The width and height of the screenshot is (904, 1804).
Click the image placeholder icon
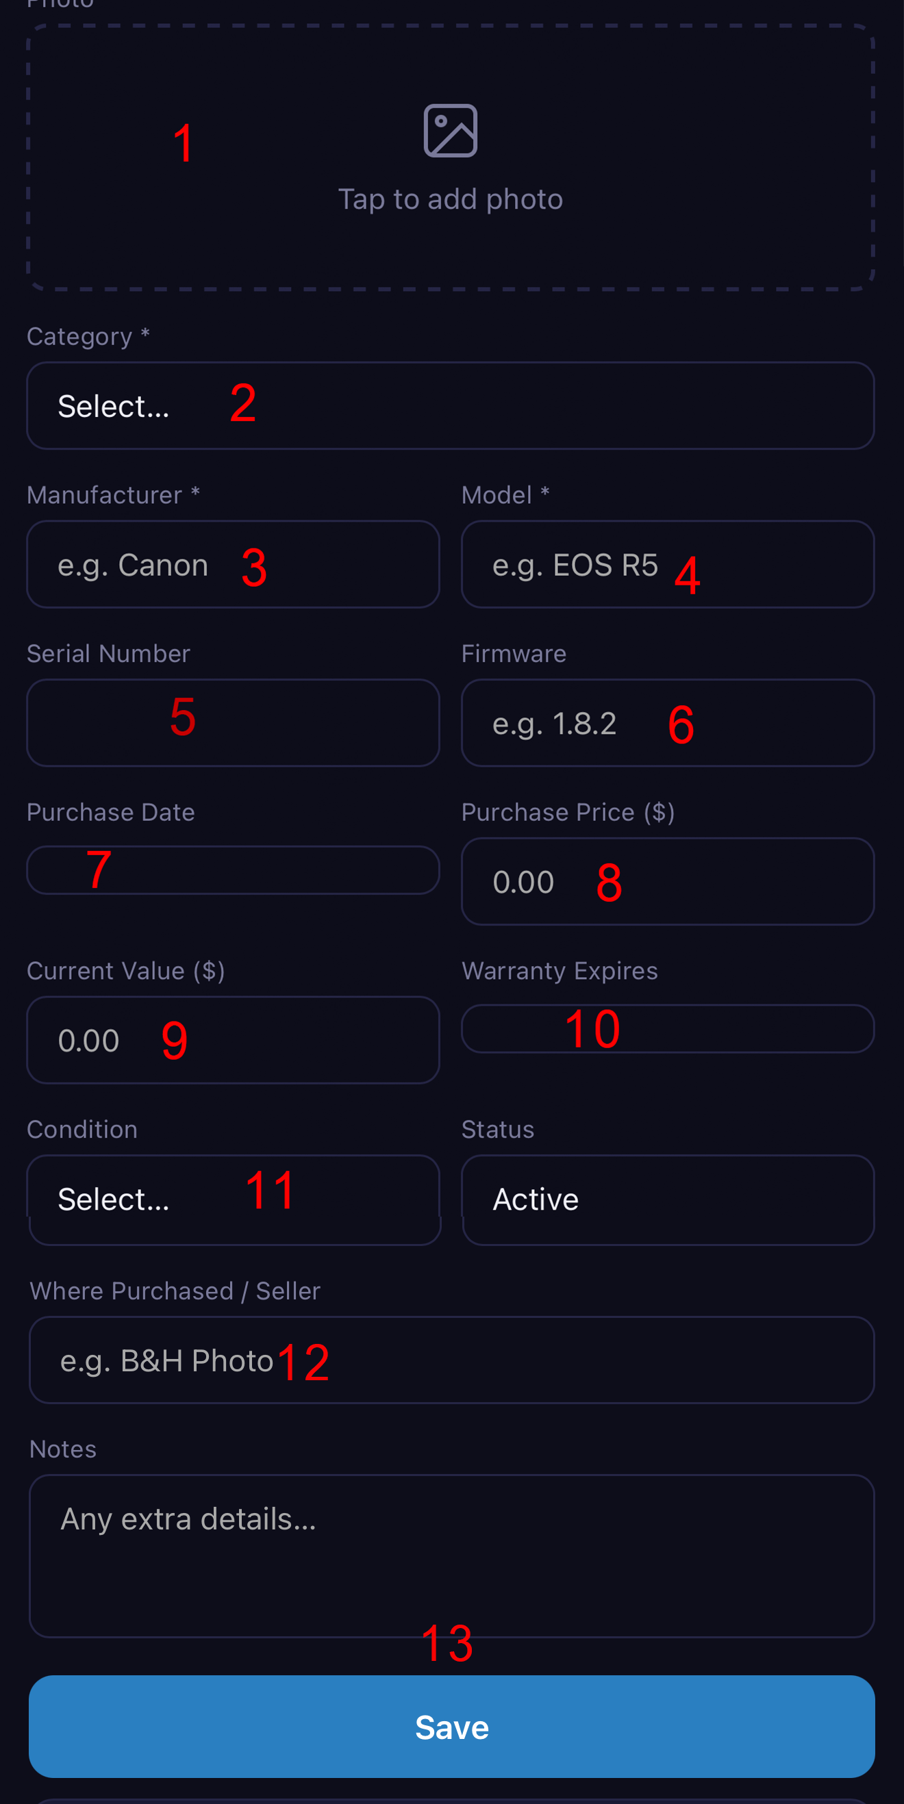pyautogui.click(x=451, y=131)
